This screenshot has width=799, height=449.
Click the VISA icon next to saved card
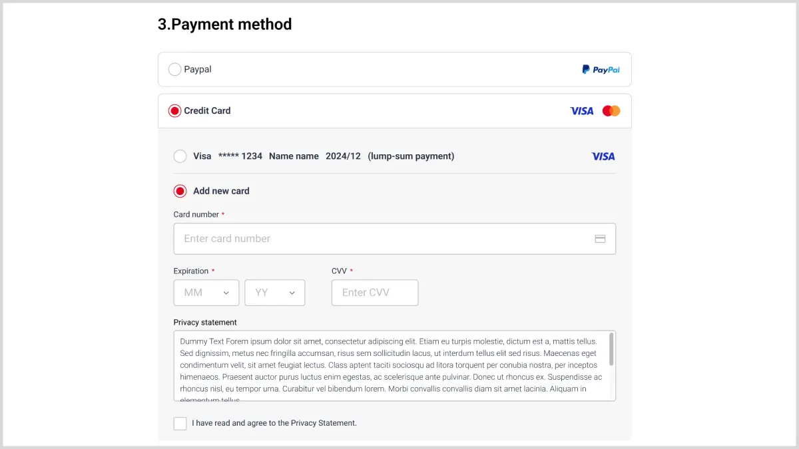(603, 156)
